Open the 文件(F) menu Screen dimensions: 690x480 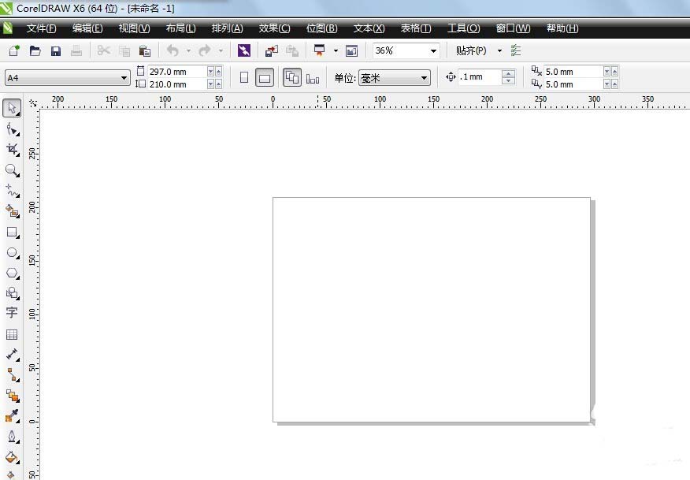(x=41, y=28)
